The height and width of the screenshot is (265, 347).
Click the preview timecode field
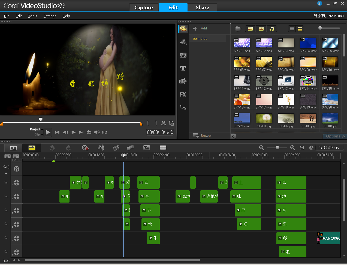coord(160,132)
